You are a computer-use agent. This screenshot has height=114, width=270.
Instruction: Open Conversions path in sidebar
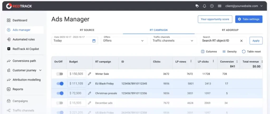tap(24, 61)
